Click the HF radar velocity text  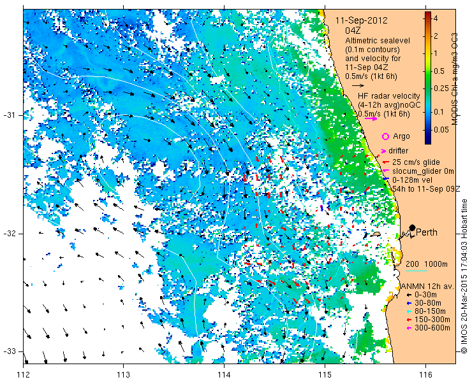(x=389, y=96)
